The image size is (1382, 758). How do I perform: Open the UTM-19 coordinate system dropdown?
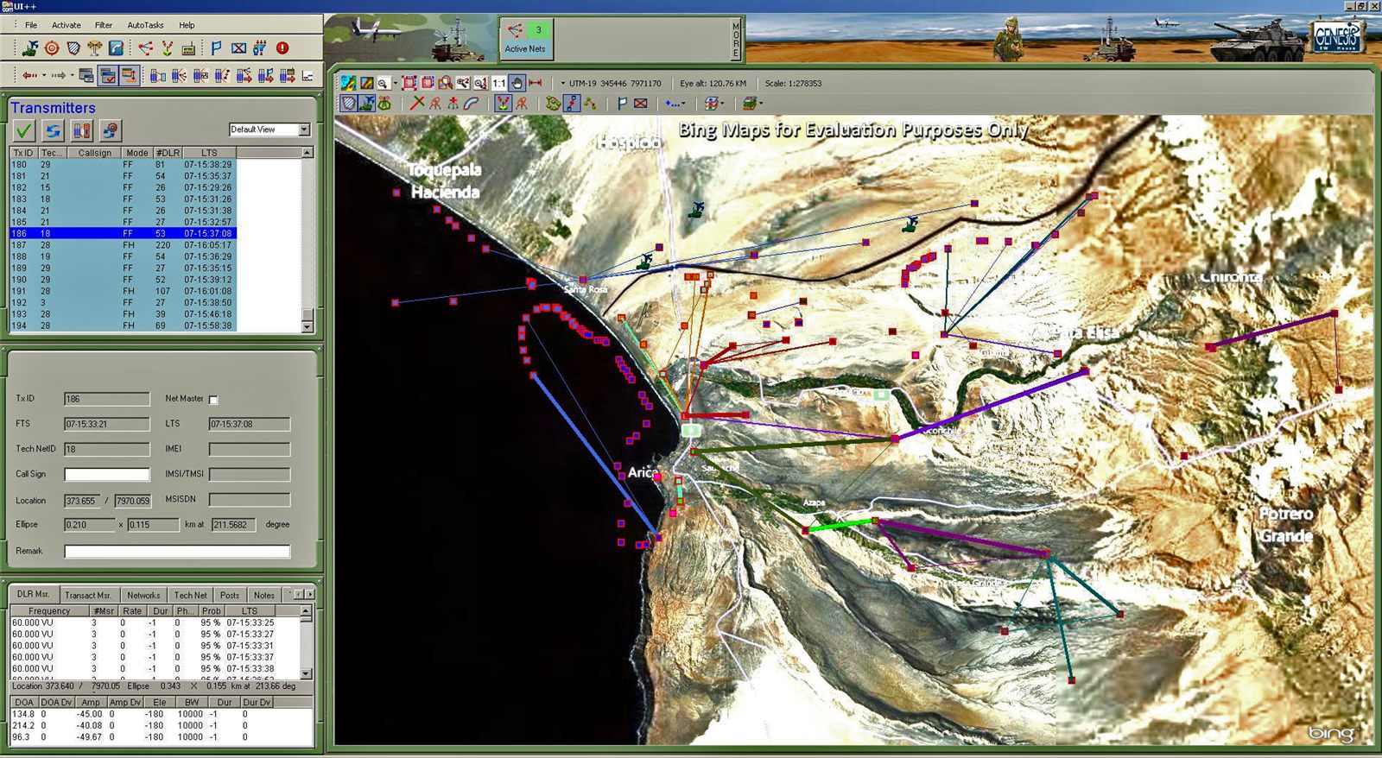coord(563,83)
